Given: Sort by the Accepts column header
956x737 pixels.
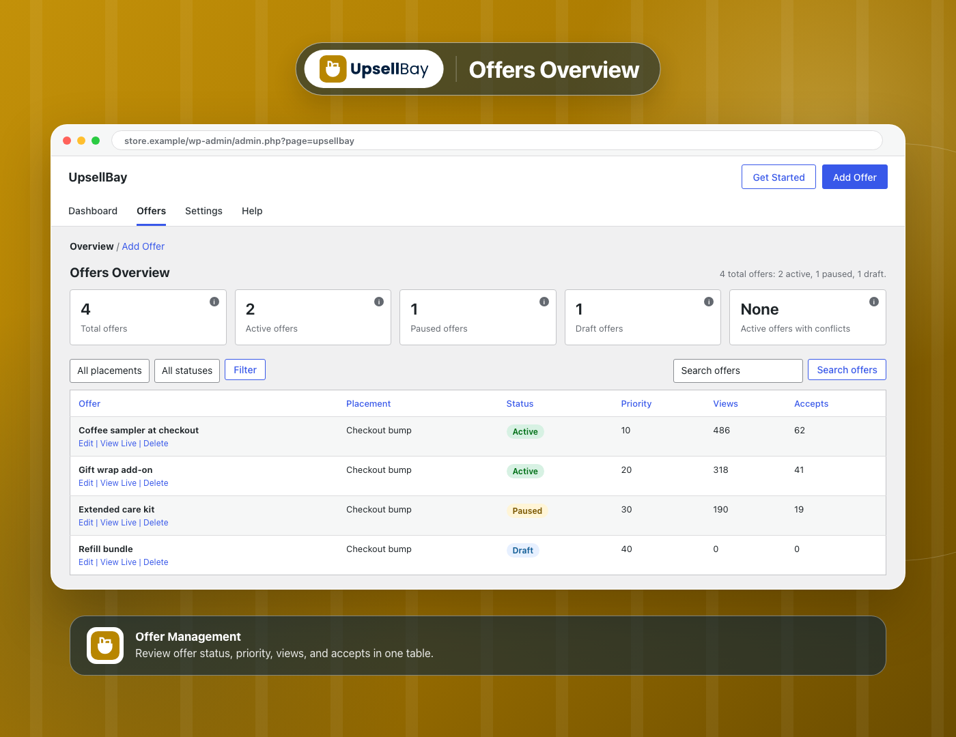Looking at the screenshot, I should 811,403.
